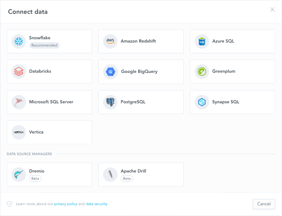Open the data security link
The width and height of the screenshot is (282, 216).
coord(96,204)
